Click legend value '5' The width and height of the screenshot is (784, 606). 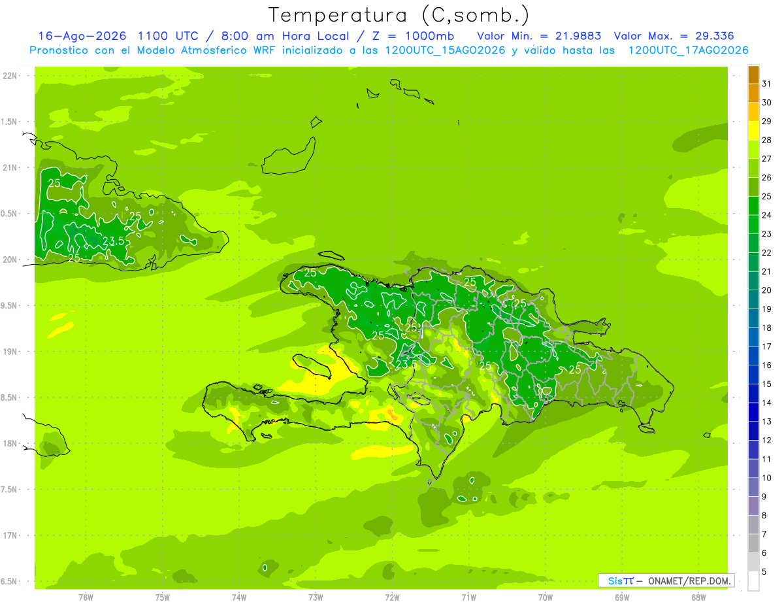[x=764, y=572]
